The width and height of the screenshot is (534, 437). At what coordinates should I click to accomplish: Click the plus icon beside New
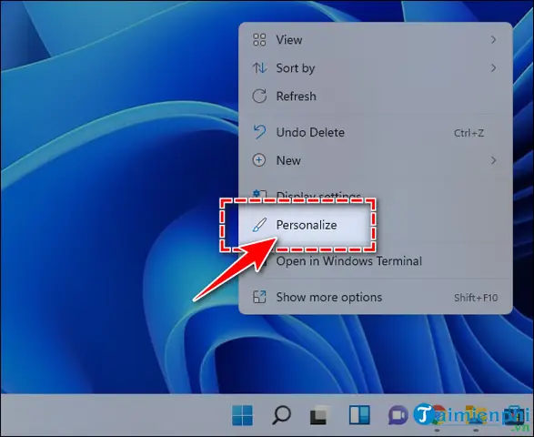(259, 160)
